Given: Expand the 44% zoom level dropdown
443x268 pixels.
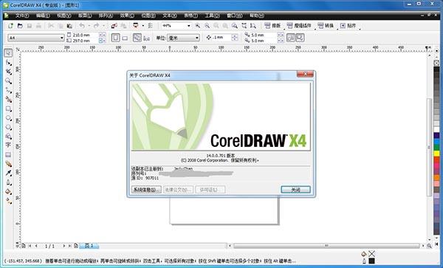Looking at the screenshot, I should pos(176,26).
